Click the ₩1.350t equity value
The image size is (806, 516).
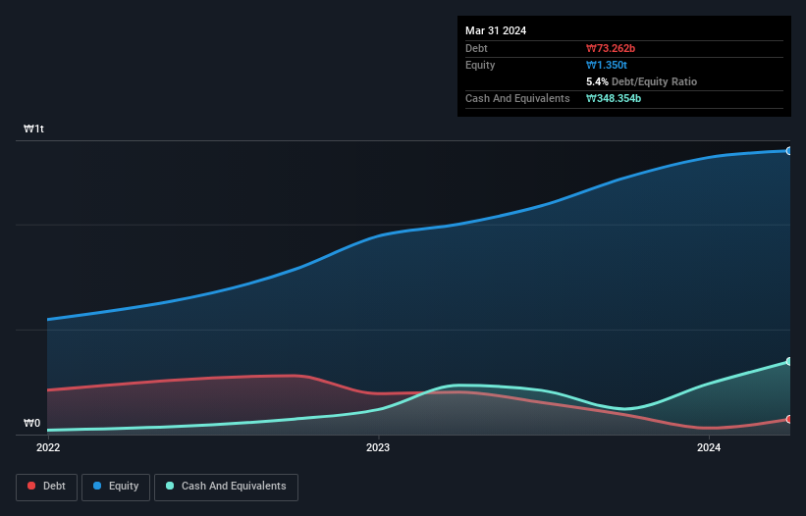click(607, 65)
